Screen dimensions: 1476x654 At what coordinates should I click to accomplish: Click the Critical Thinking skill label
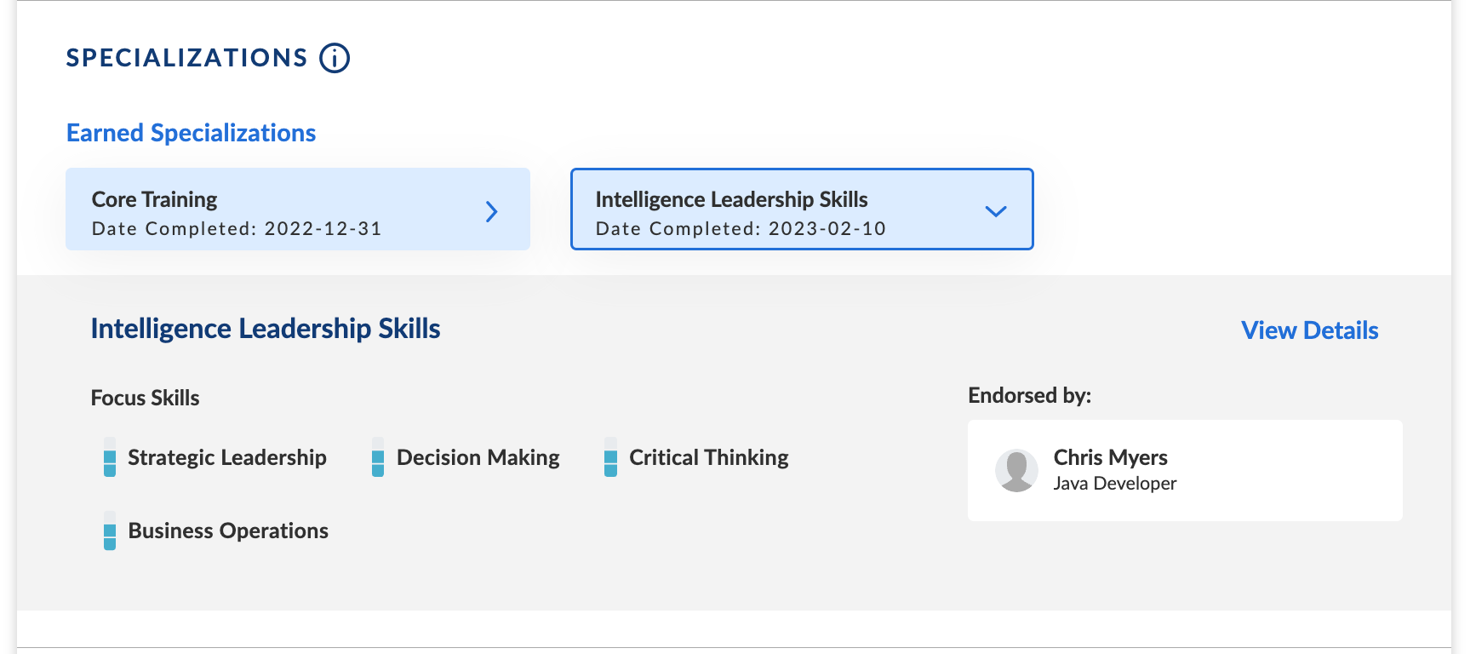[x=709, y=457]
